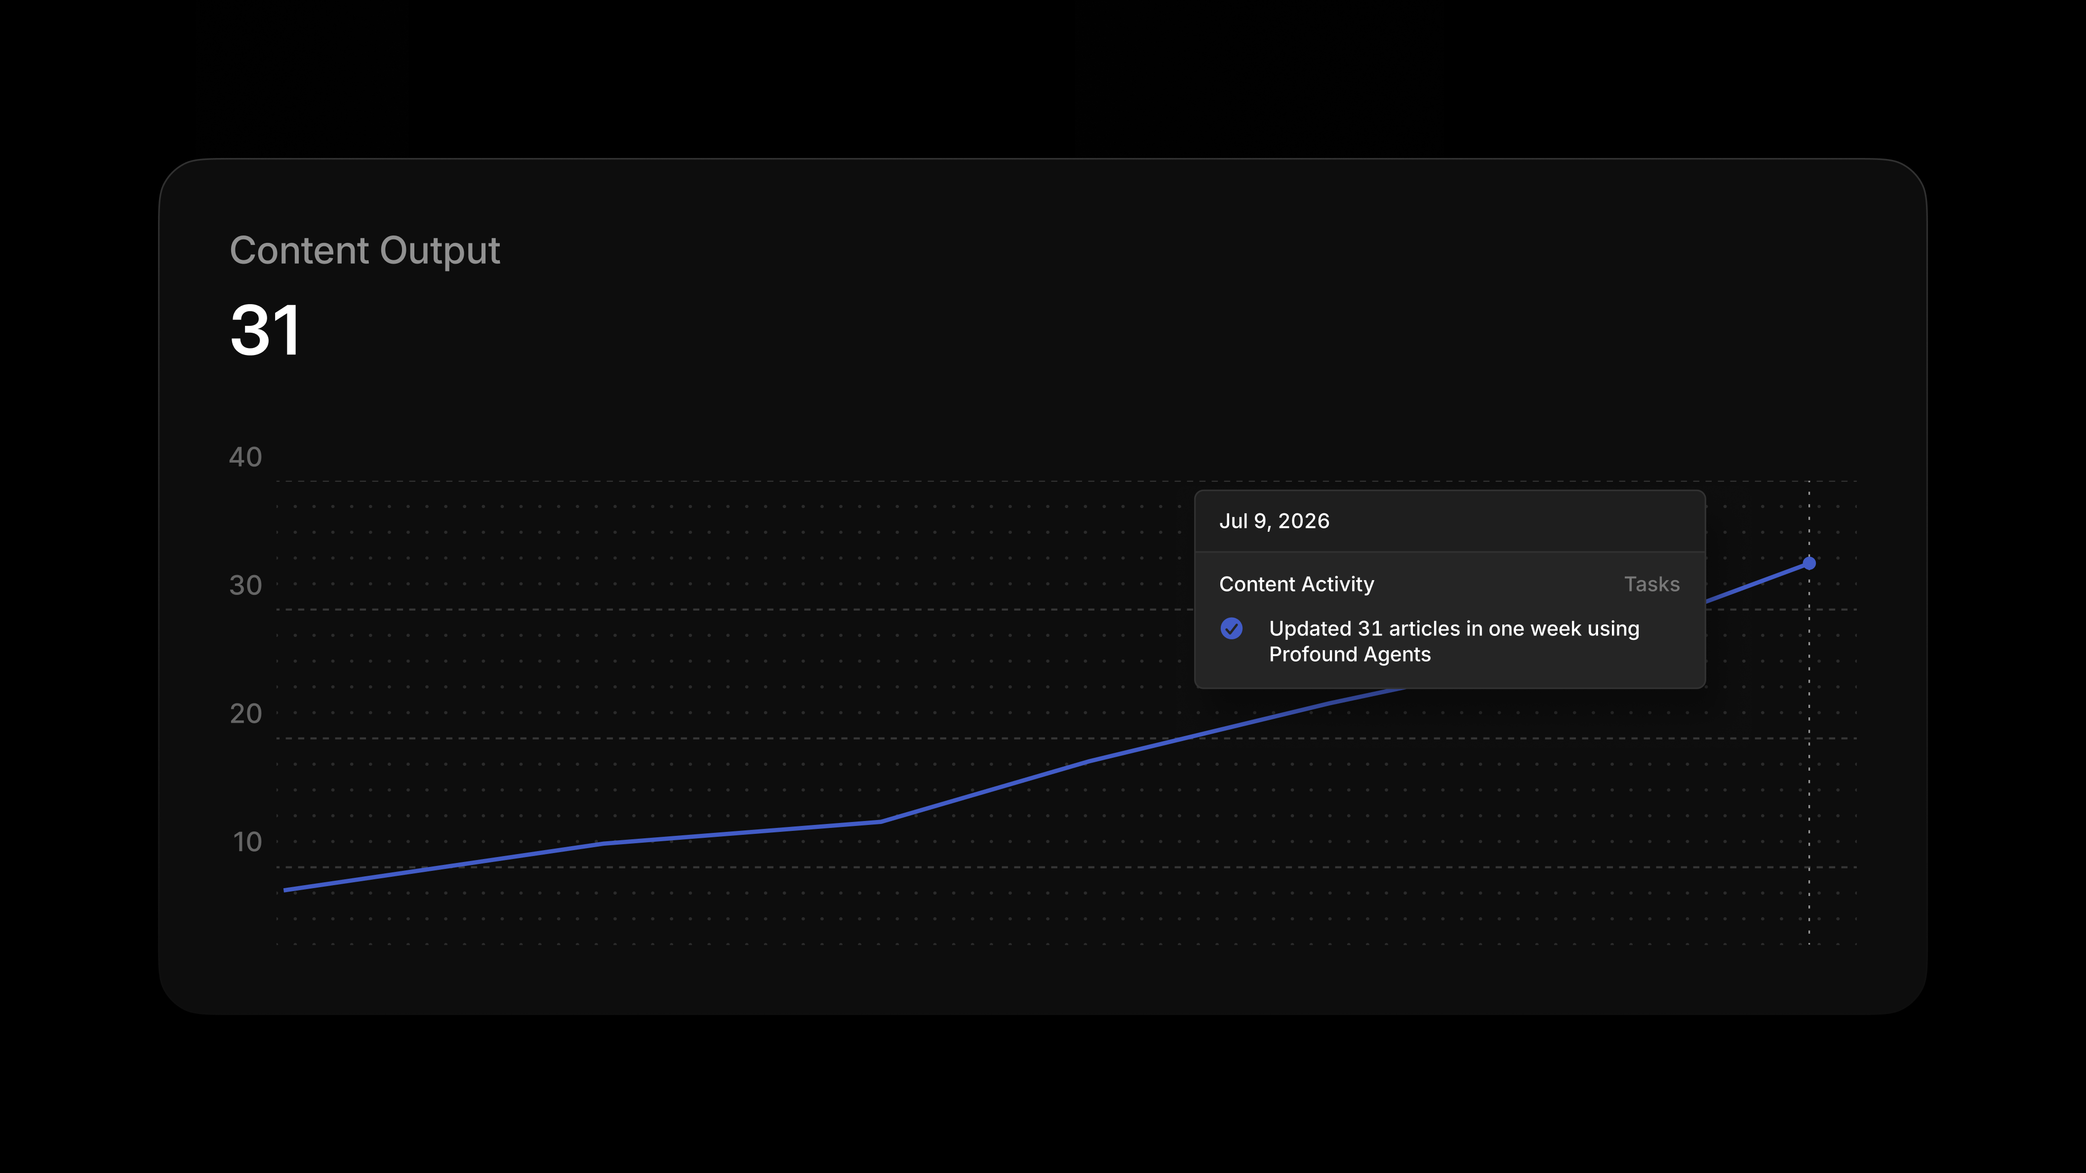Image resolution: width=2086 pixels, height=1173 pixels.
Task: Click the 10 y-axis label
Action: [247, 841]
